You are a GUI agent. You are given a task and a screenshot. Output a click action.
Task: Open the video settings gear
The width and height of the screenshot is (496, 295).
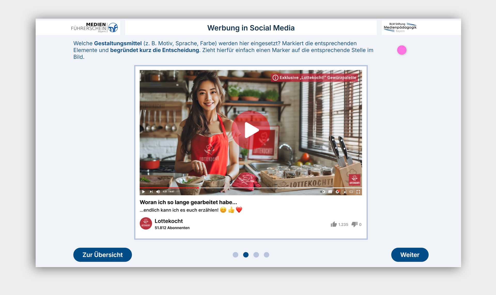337,192
